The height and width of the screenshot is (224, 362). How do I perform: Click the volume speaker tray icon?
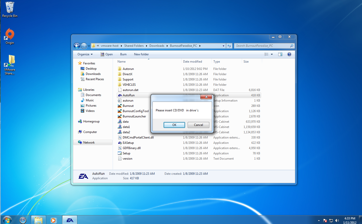(337, 220)
